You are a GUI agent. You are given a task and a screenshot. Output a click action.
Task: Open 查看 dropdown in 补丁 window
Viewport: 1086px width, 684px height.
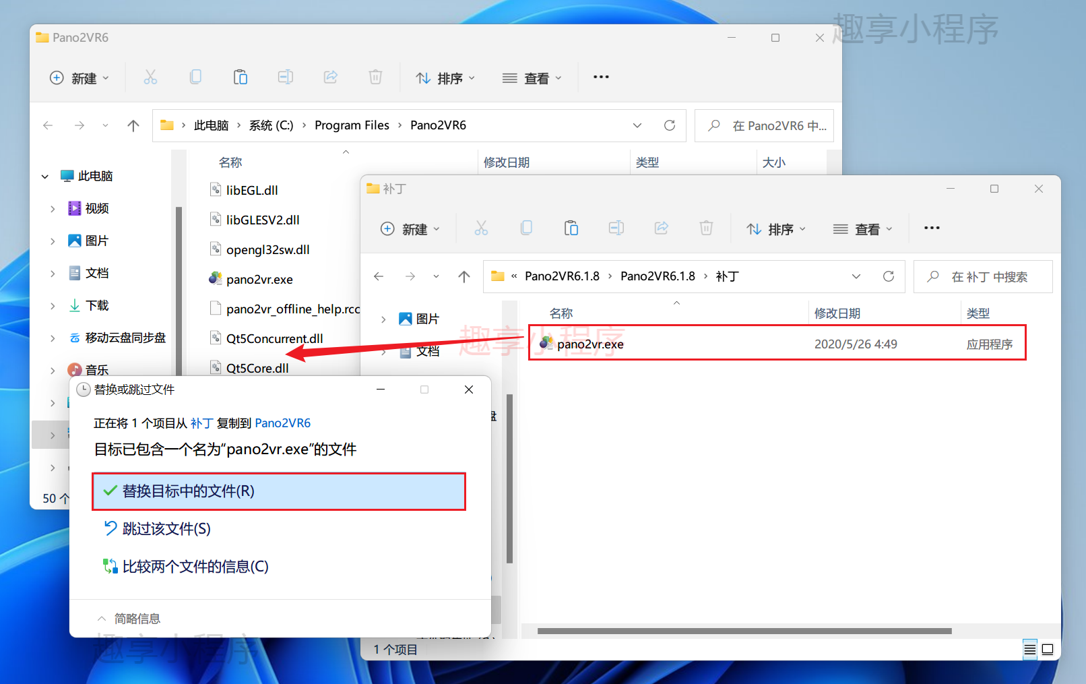(x=863, y=229)
